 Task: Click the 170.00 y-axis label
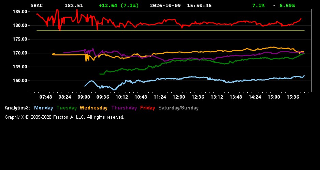[x=20, y=53]
